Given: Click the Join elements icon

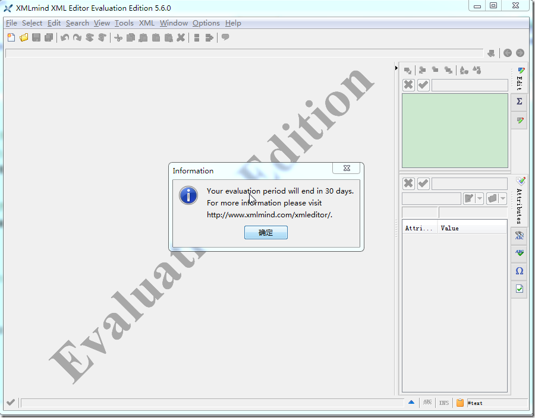Looking at the screenshot, I should [209, 37].
